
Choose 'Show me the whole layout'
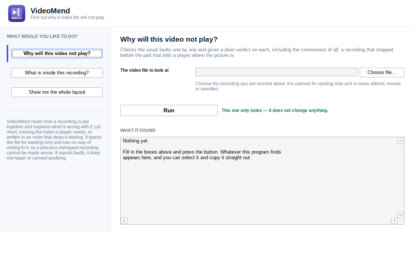pos(57,92)
